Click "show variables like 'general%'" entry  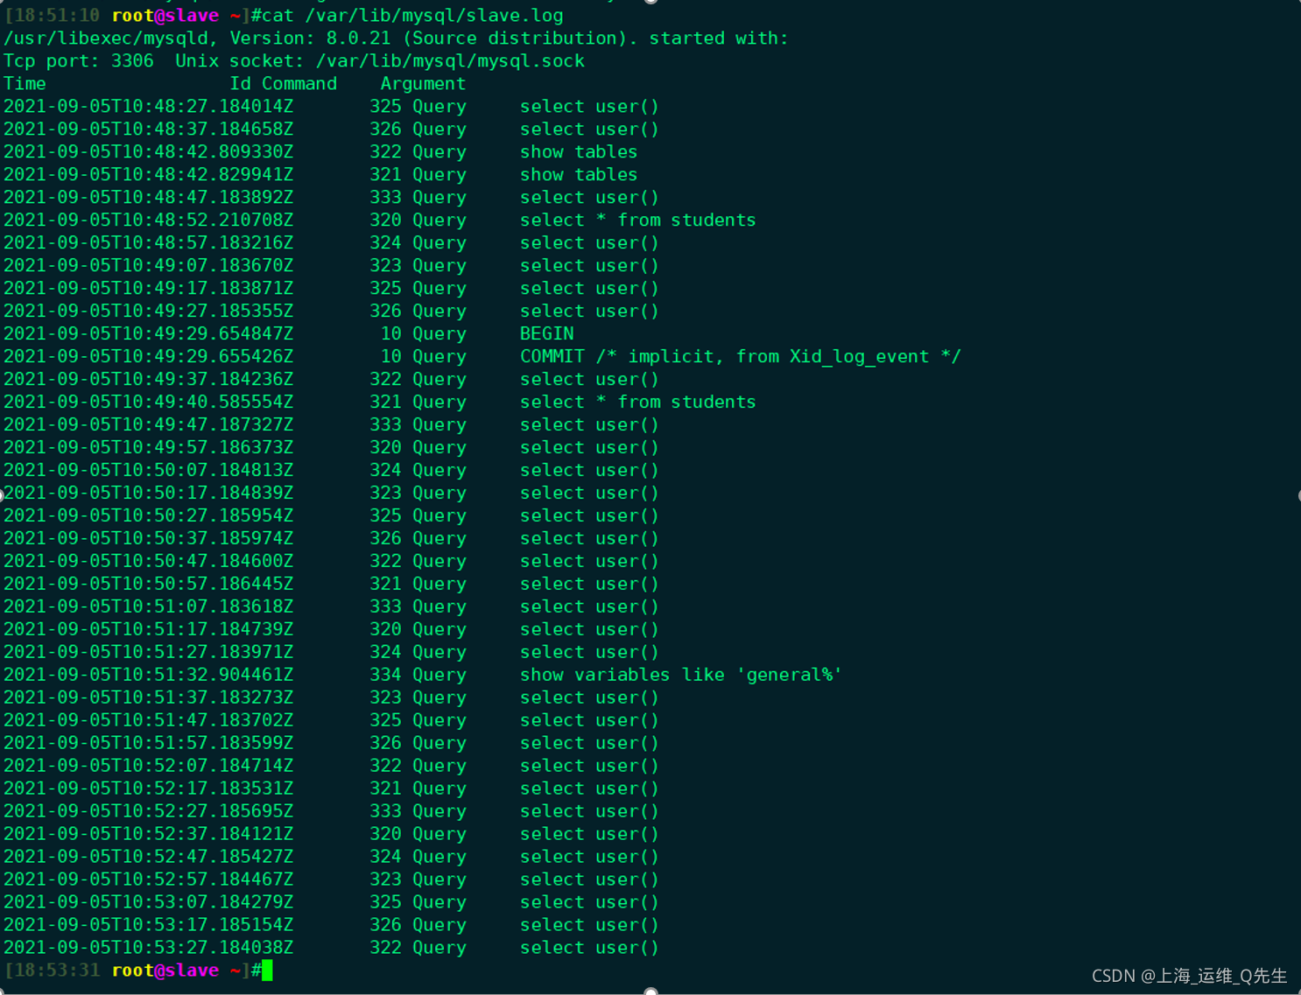pos(681,676)
